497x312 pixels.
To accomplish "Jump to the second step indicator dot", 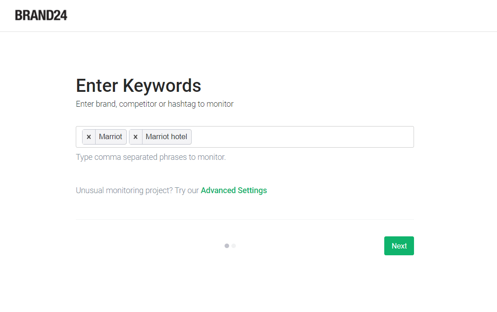I will click(234, 246).
